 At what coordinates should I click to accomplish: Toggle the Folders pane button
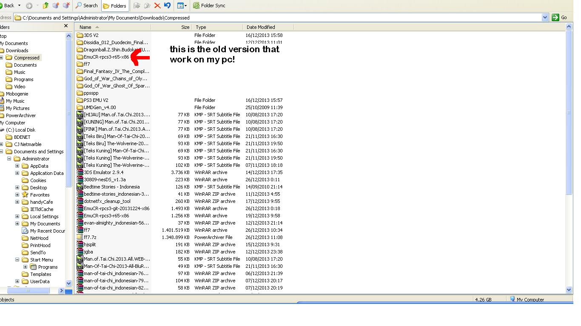(115, 6)
